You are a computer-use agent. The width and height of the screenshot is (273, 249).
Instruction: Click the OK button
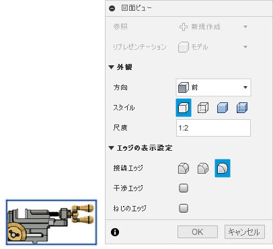point(198,232)
